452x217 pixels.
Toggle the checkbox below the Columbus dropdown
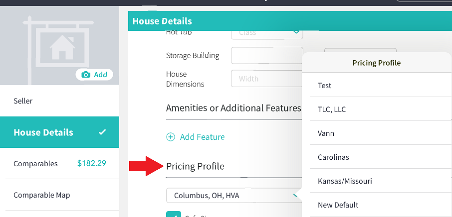coord(174,214)
